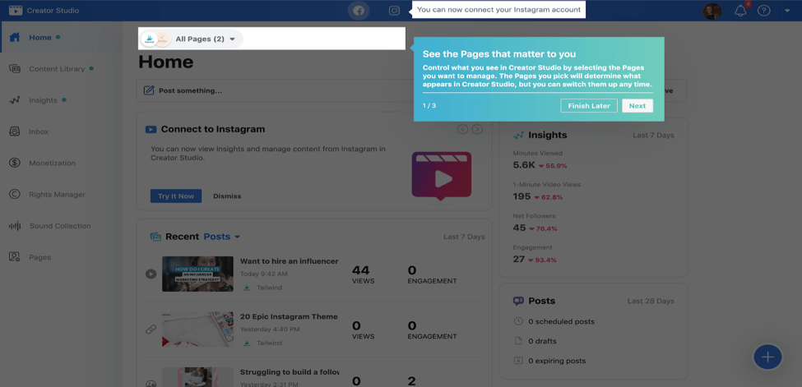Screen dimensions: 802x387
Task: Click Finish Later in the tour popup
Action: [589, 106]
